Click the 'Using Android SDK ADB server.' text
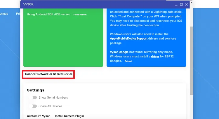 coord(48,14)
